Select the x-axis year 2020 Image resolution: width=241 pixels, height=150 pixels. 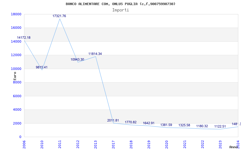tap(167, 144)
